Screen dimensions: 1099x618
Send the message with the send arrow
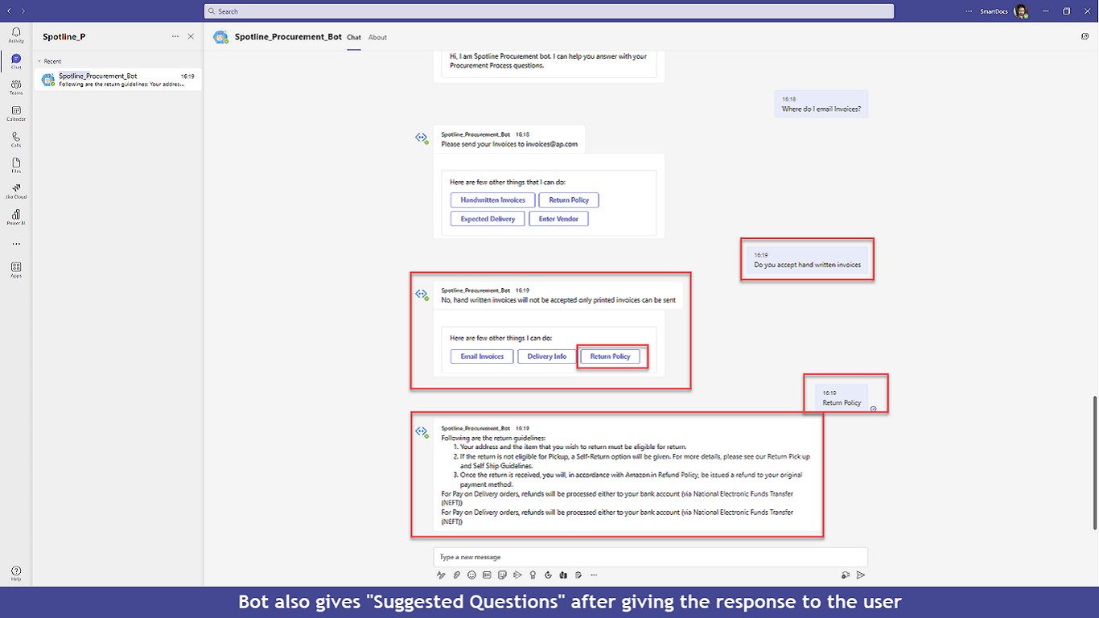click(x=861, y=575)
